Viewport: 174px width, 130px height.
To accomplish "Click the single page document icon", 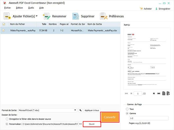I will click(x=164, y=94).
